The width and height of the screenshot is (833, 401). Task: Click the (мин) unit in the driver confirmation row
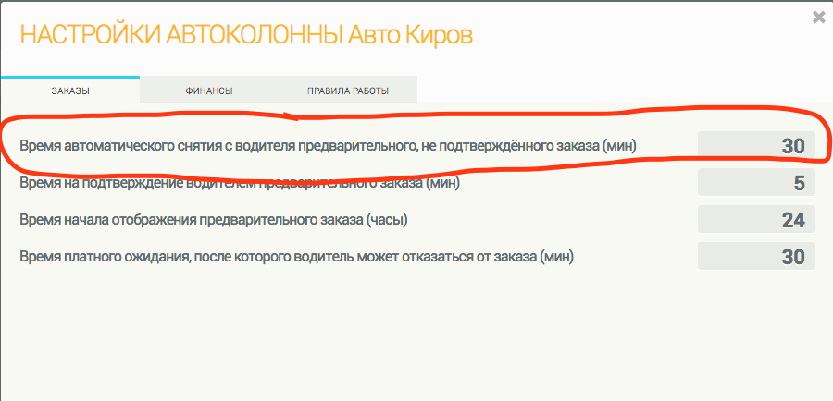(441, 183)
